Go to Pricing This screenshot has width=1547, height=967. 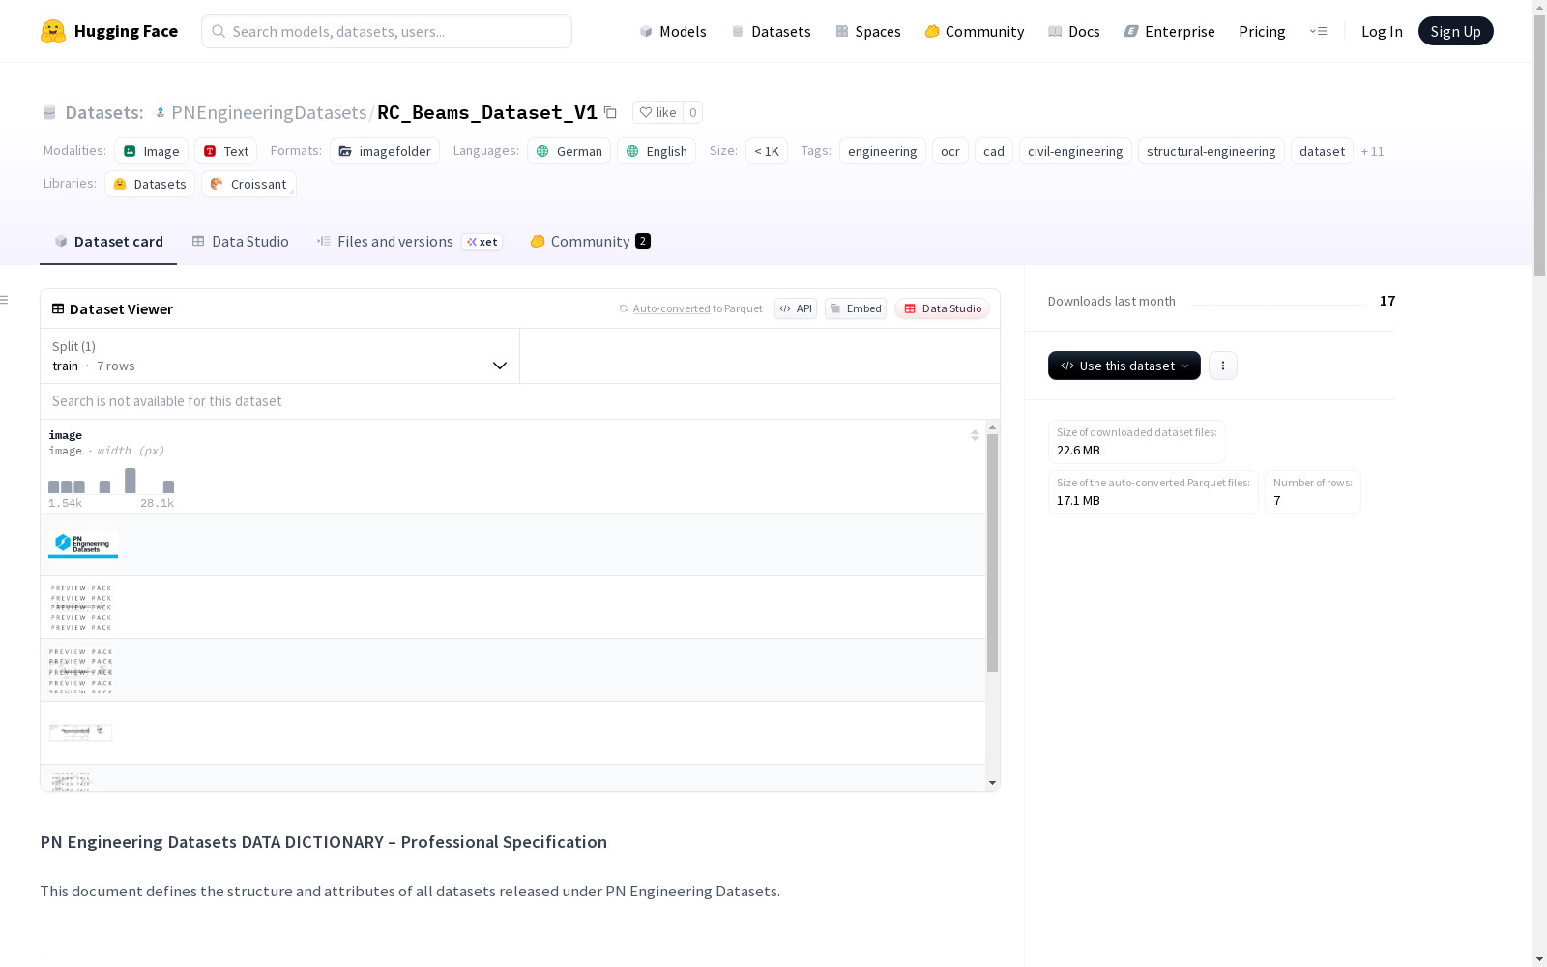[x=1262, y=31]
